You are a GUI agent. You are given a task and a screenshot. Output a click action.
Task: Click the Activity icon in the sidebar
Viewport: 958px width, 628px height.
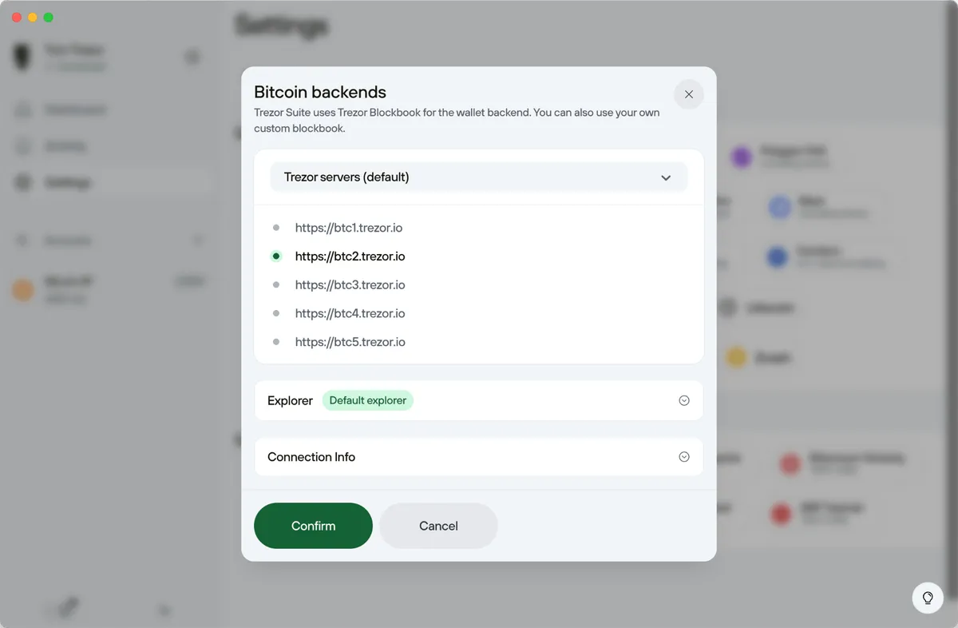click(21, 145)
